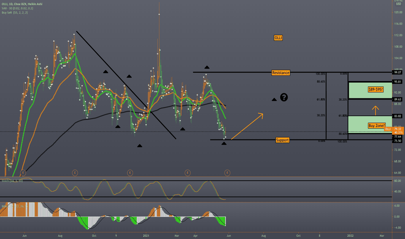Screen dimensions: 405x239
Task: Click the 120.00 price scale value
Action: tap(398, 12)
